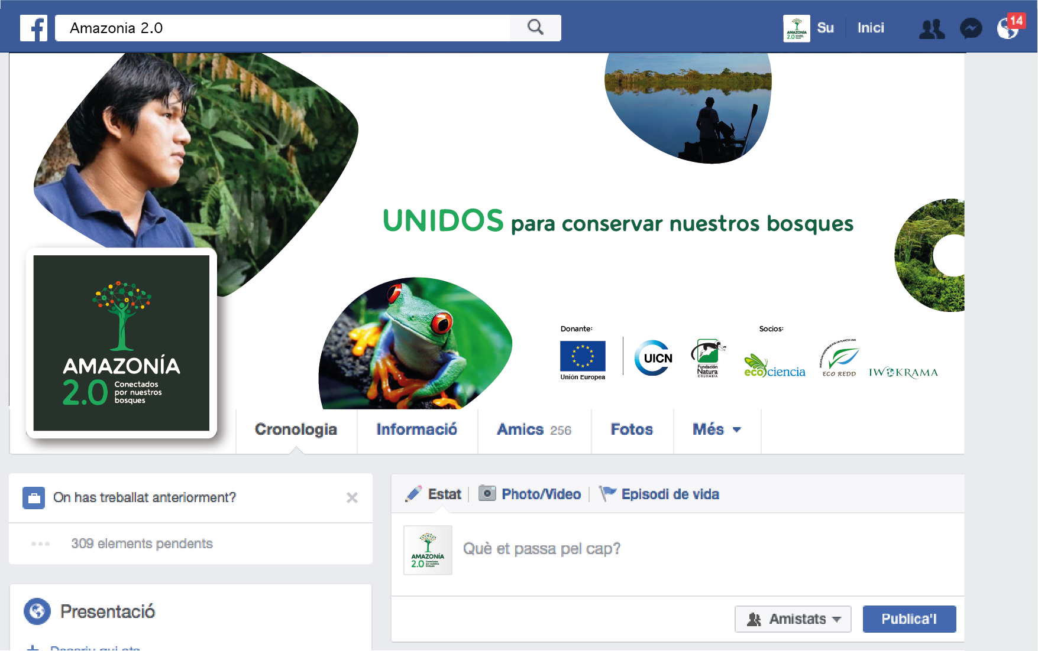
Task: Open the notifications globe icon
Action: point(1007,28)
